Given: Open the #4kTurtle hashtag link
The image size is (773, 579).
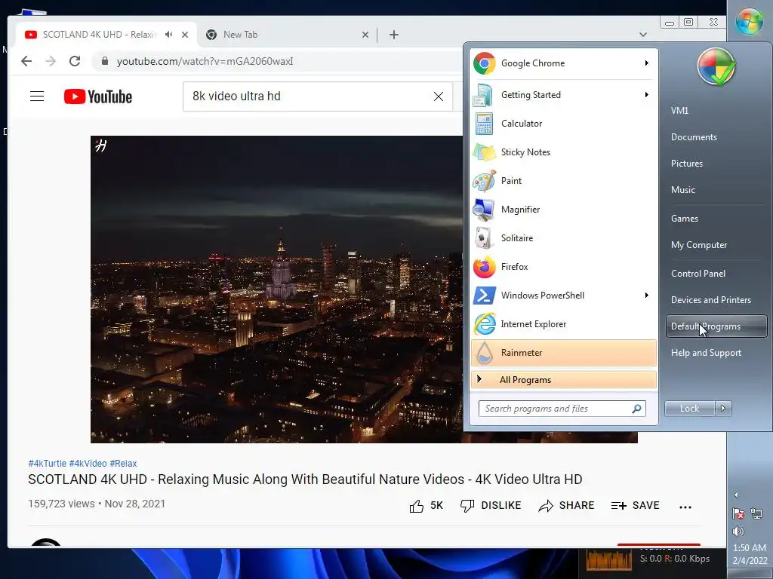Looking at the screenshot, I should point(48,464).
